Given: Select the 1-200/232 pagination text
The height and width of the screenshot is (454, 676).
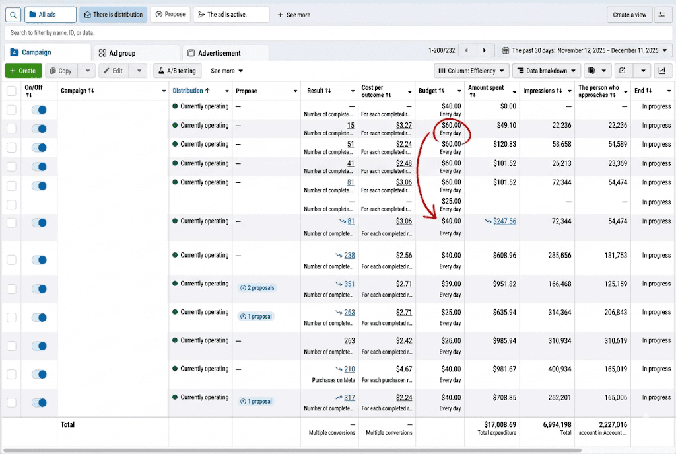Looking at the screenshot, I should (x=442, y=50).
